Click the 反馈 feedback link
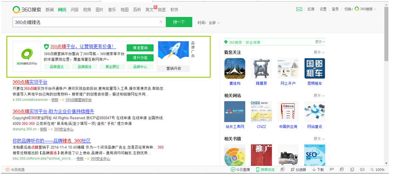This screenshot has height=176, width=393. click(x=311, y=9)
